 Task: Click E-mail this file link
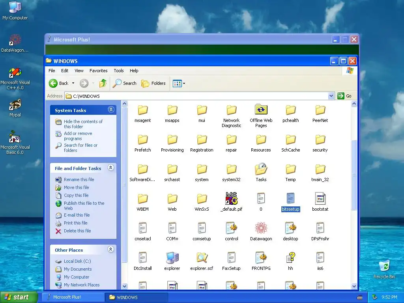point(77,215)
